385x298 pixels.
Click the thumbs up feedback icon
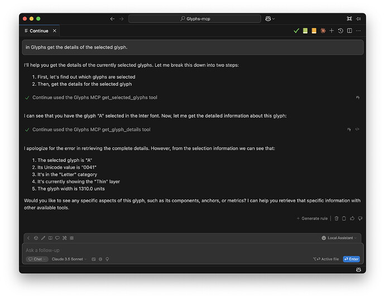352,218
